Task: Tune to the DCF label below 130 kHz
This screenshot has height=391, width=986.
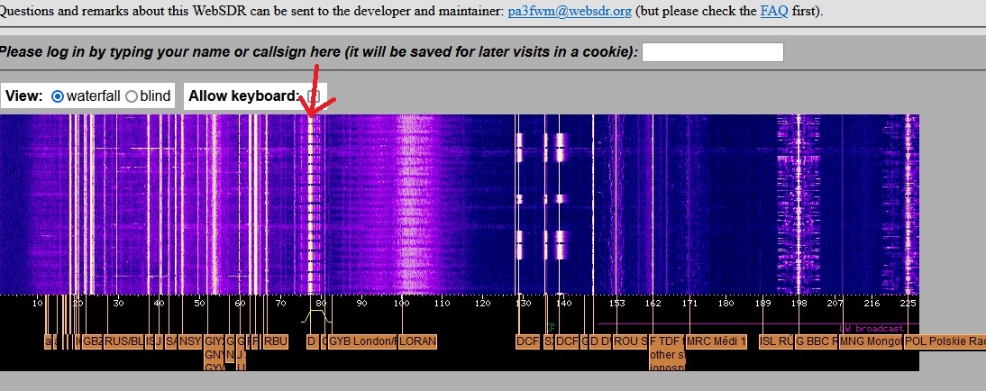Action: (x=527, y=341)
